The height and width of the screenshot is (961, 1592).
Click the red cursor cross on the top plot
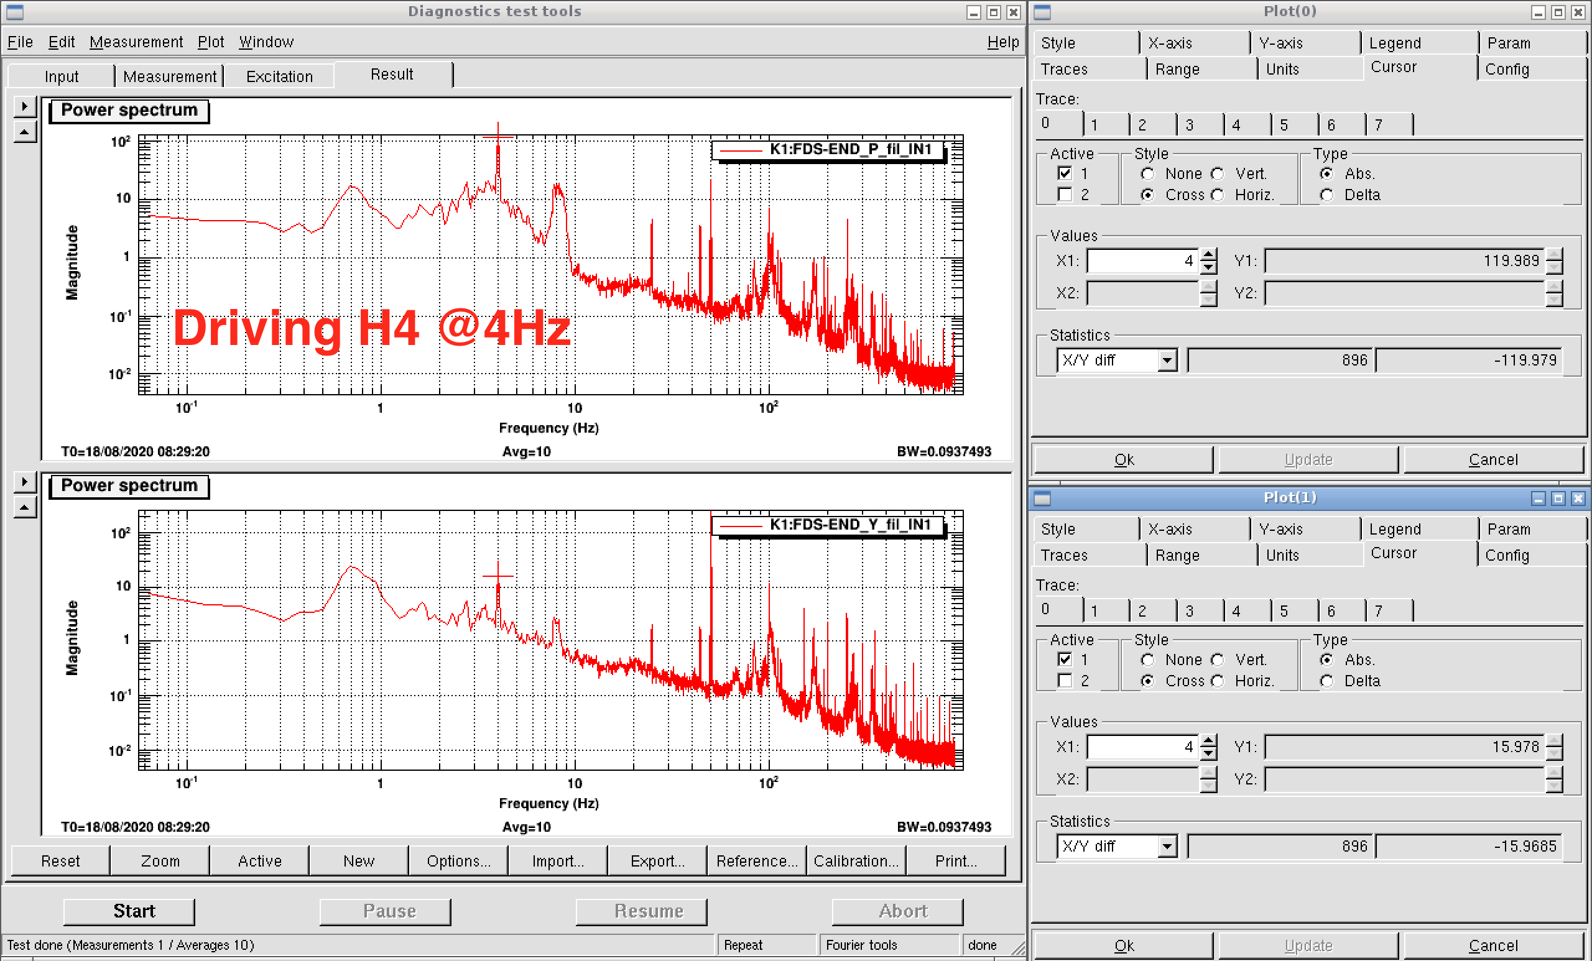coord(498,137)
